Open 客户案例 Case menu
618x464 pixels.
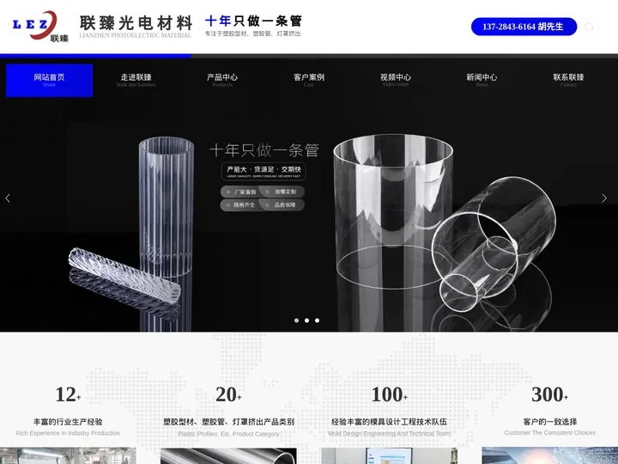coord(309,80)
